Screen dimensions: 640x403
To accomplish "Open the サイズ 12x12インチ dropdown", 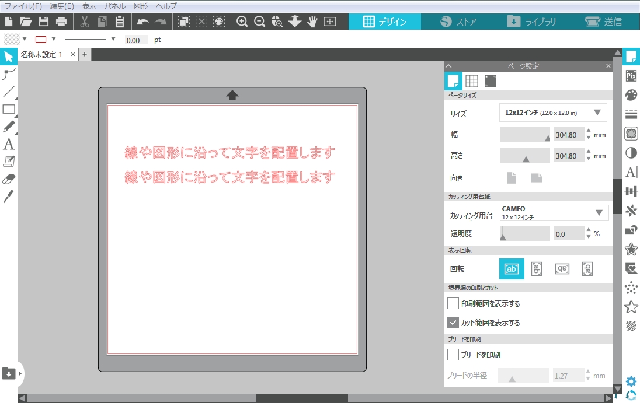I will [552, 113].
